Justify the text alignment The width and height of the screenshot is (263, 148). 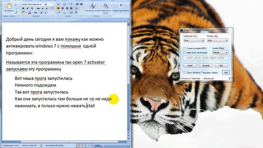71,8
